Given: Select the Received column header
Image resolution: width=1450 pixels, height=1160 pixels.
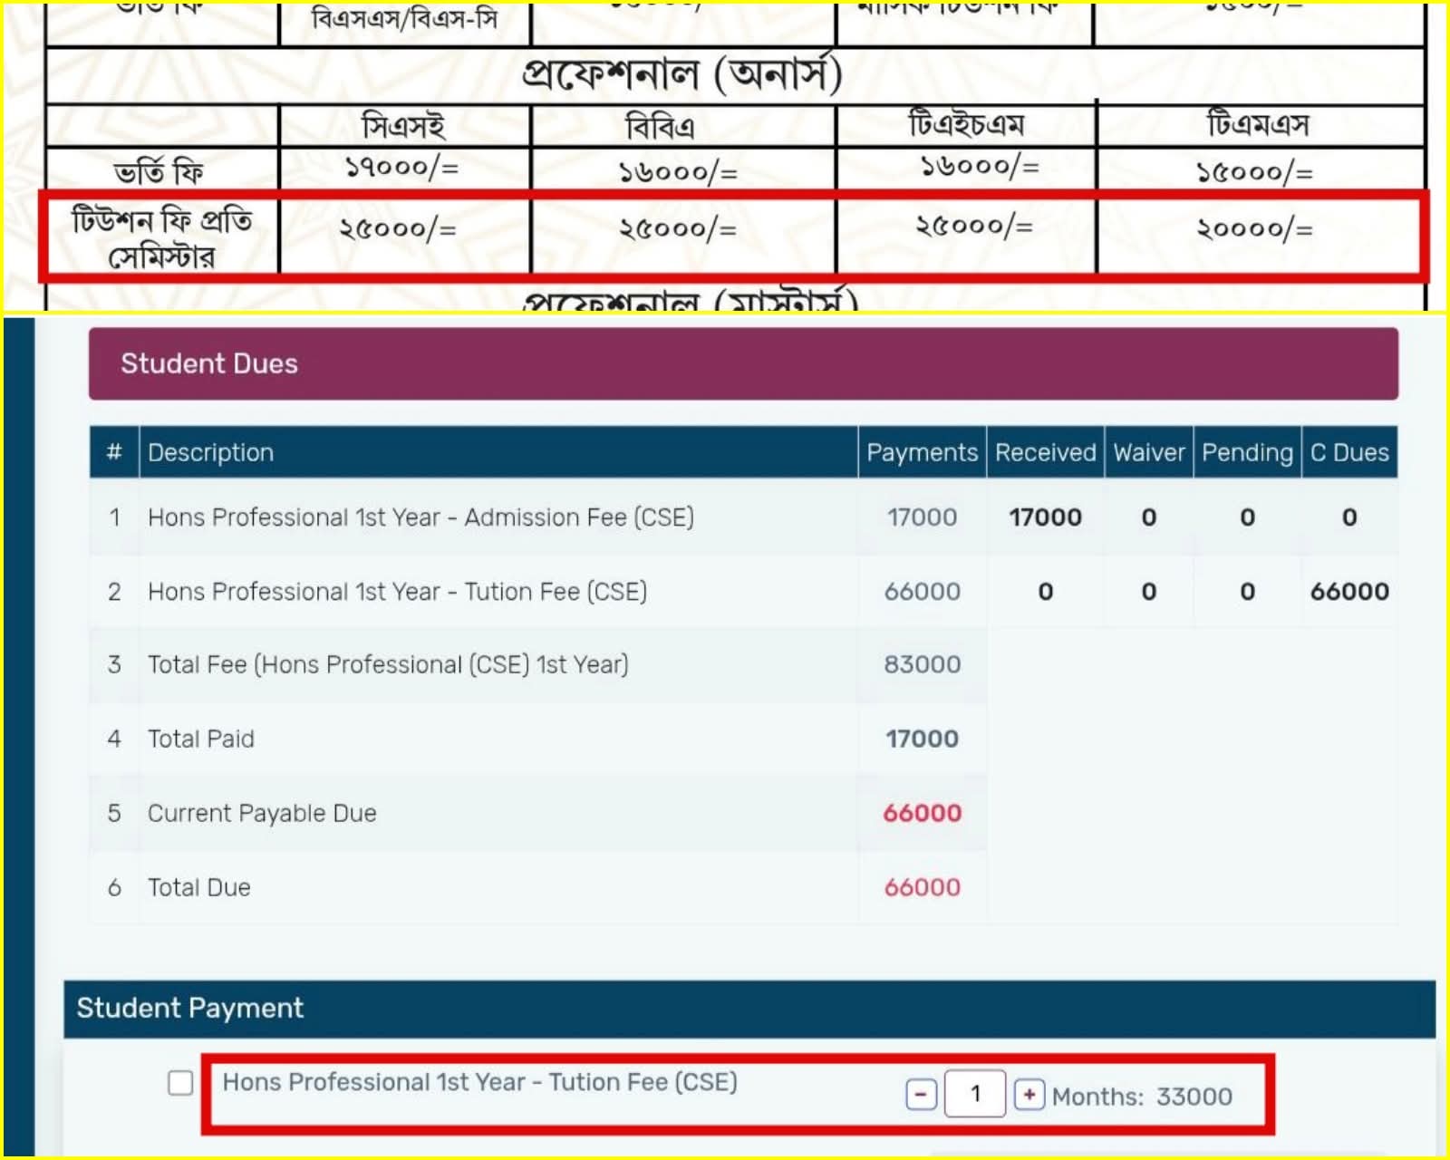Looking at the screenshot, I should point(1045,452).
